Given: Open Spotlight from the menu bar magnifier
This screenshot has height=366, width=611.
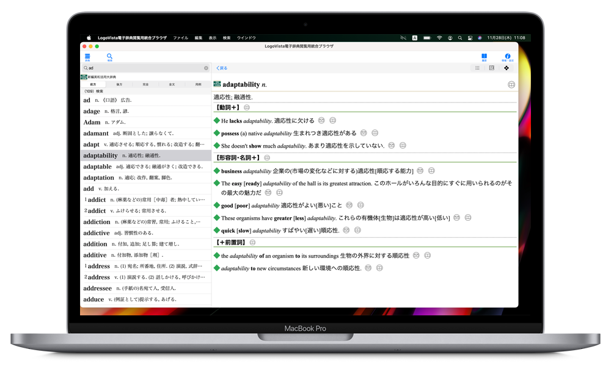Looking at the screenshot, I should (460, 38).
